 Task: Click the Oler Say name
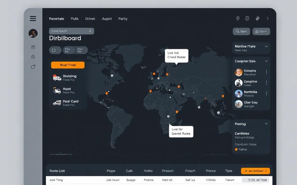[x=251, y=103]
